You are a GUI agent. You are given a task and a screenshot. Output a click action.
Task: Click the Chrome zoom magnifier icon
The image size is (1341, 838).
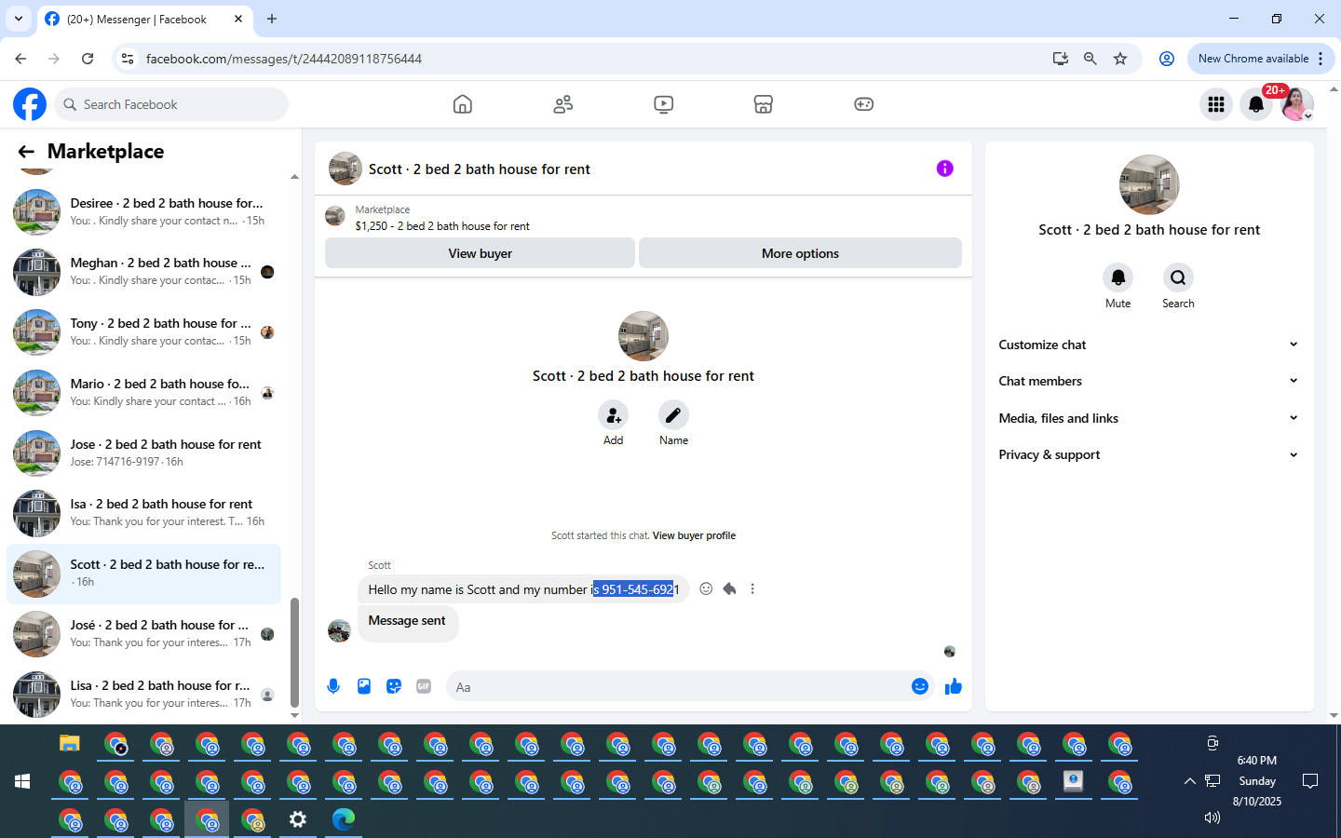[x=1090, y=59]
